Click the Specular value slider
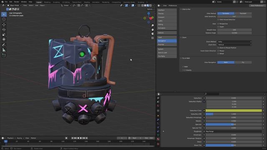The width and height of the screenshot is (267, 150). pyautogui.click(x=234, y=125)
